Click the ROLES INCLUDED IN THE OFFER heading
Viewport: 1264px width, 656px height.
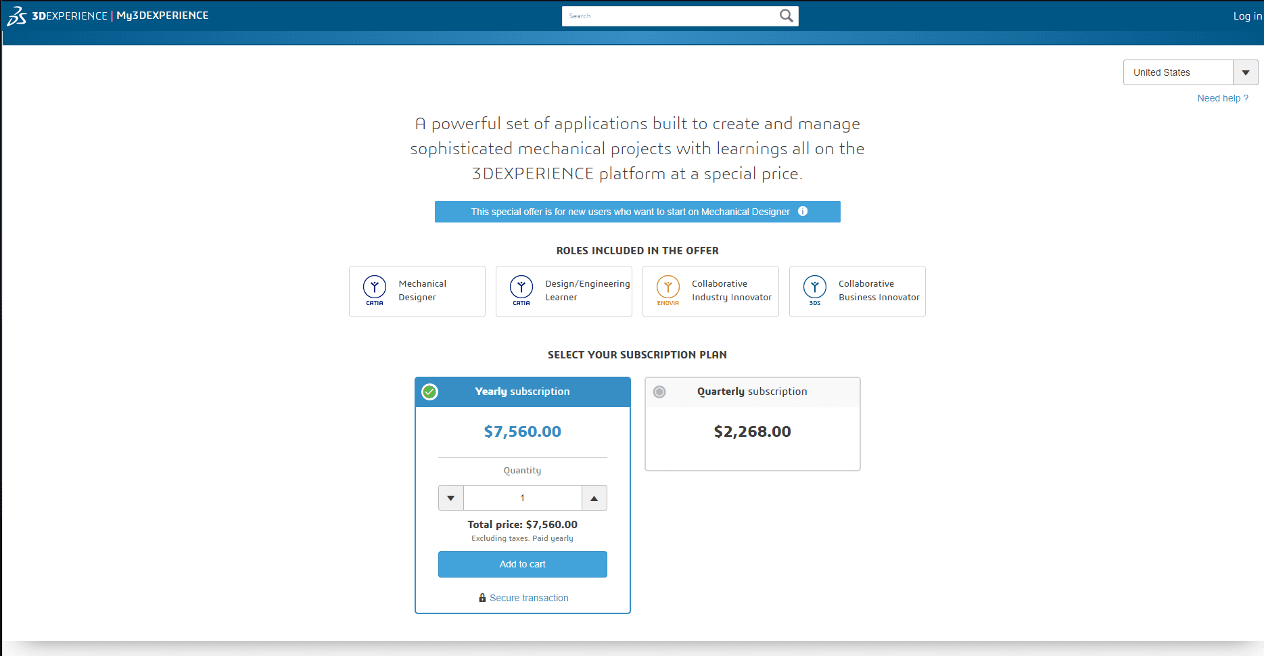(638, 251)
